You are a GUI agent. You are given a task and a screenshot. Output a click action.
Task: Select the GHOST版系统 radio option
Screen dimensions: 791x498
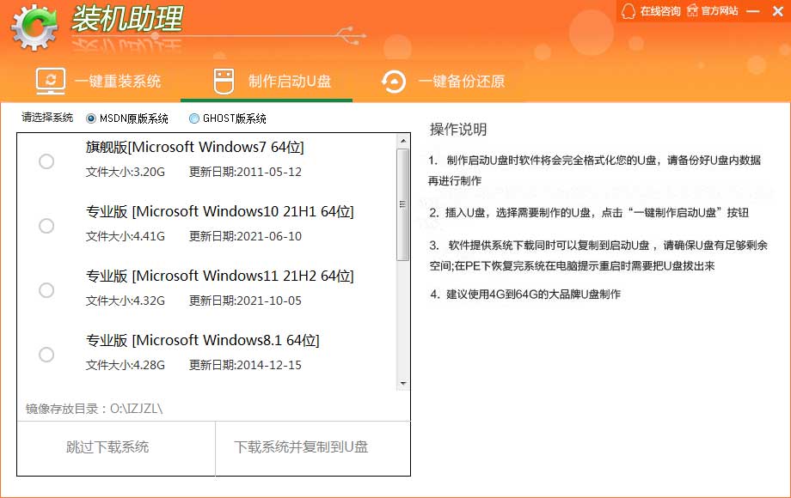click(194, 118)
